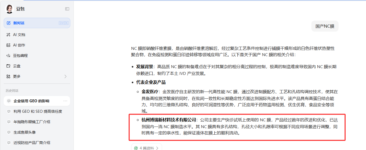The height and width of the screenshot is (150, 366).
Task: Click the 历史对话 section label
Action: point(12,91)
